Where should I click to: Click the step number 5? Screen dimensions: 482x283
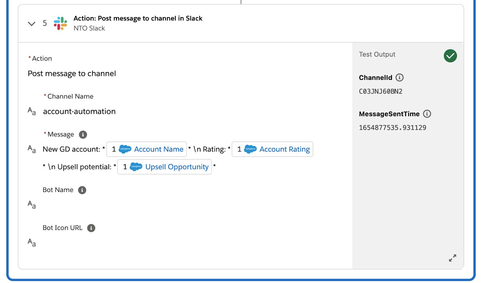click(45, 23)
